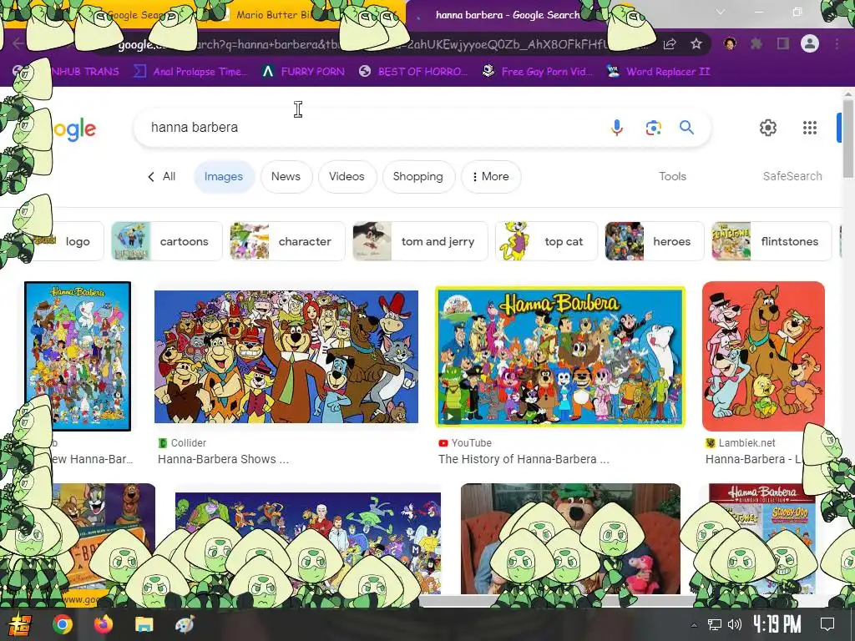Click the Lambiek.net source label
This screenshot has height=641, width=855.
coord(747,443)
